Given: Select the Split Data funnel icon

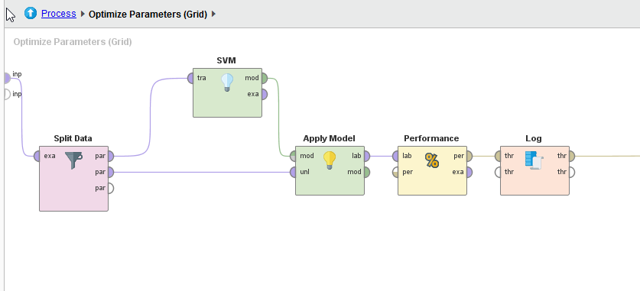Looking at the screenshot, I should 73,160.
